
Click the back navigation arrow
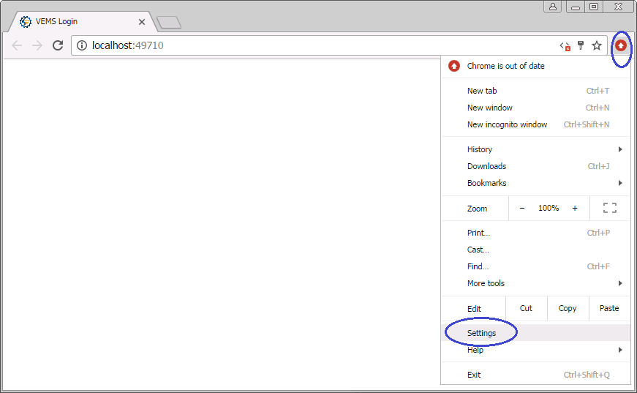tap(17, 45)
